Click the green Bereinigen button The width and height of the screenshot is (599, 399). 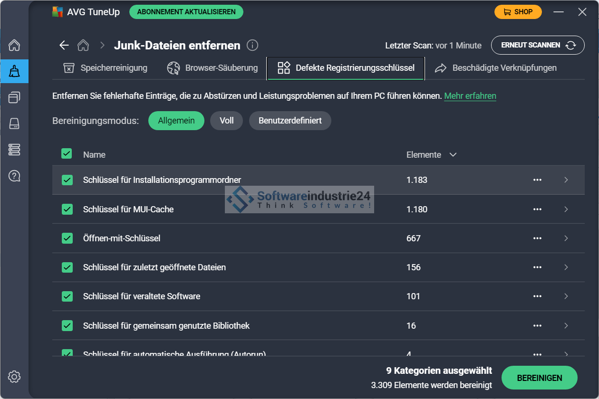click(539, 378)
